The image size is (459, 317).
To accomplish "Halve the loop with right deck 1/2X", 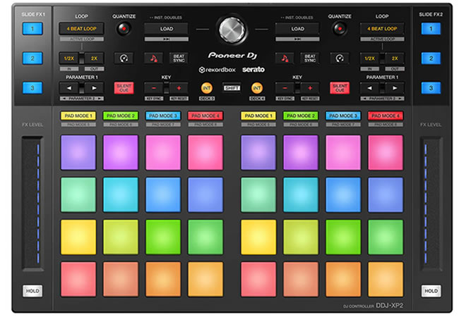I will (370, 58).
